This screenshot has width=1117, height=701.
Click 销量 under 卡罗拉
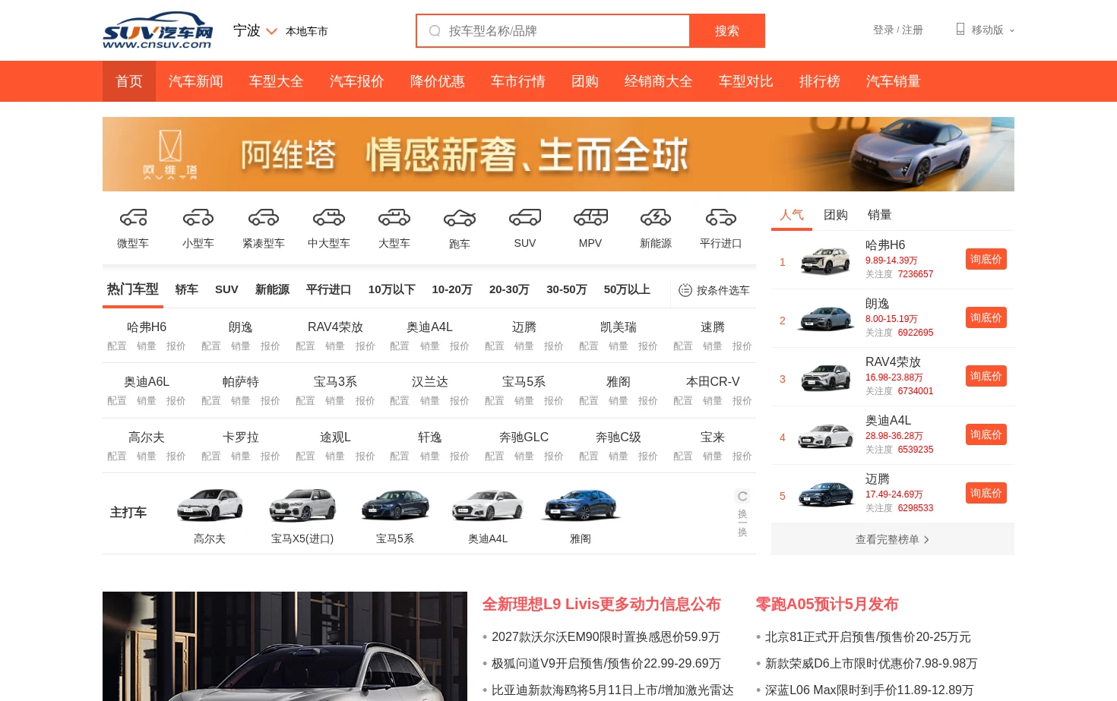click(x=241, y=456)
